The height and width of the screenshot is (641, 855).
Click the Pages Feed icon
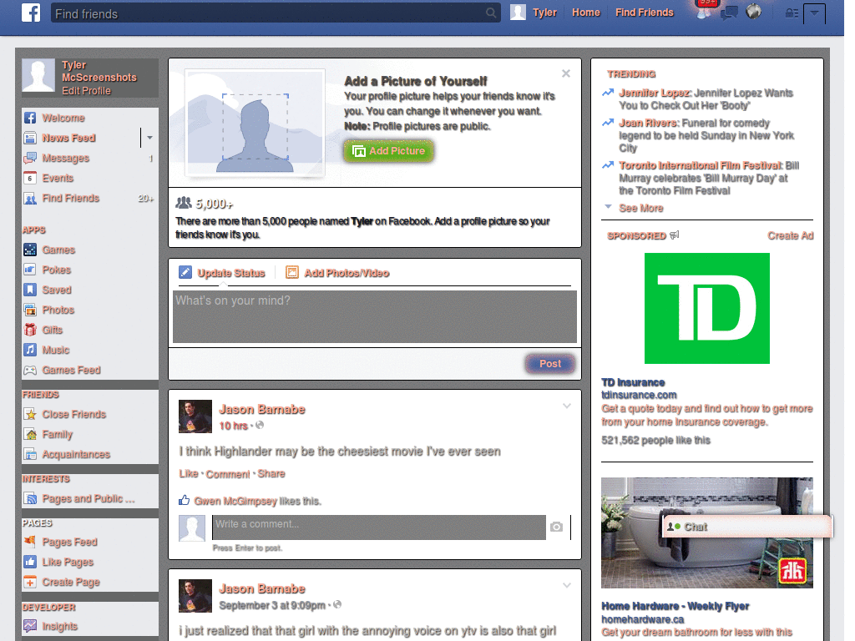click(x=30, y=542)
